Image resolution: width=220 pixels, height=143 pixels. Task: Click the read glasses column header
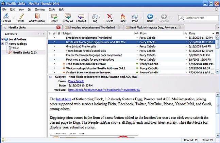(136, 33)
